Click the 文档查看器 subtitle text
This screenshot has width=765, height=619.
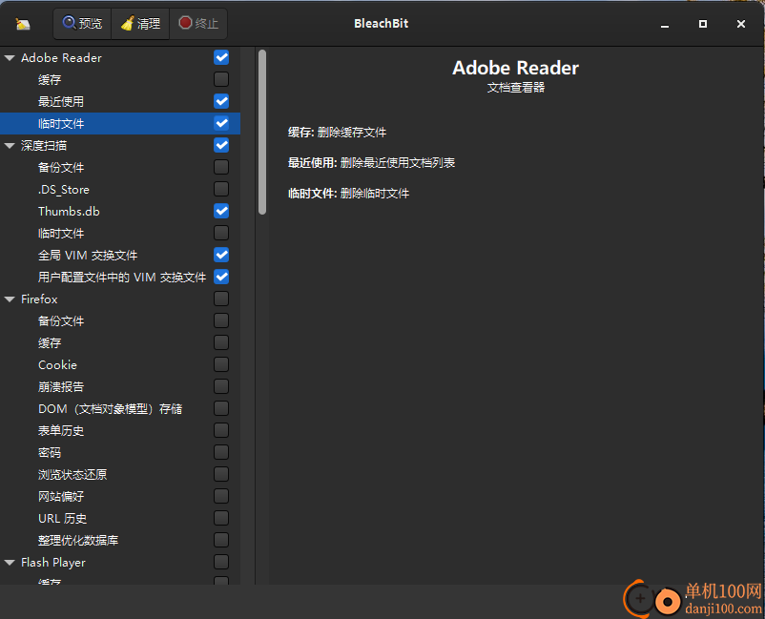pyautogui.click(x=516, y=88)
